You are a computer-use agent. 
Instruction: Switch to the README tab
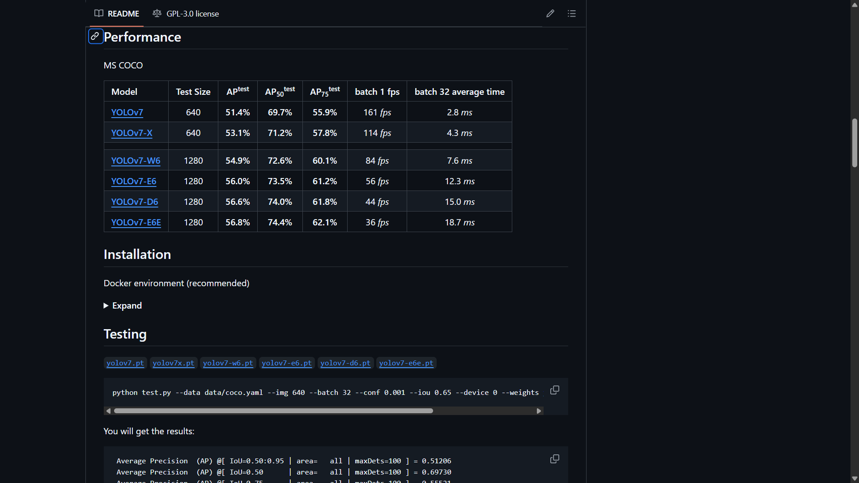(117, 13)
